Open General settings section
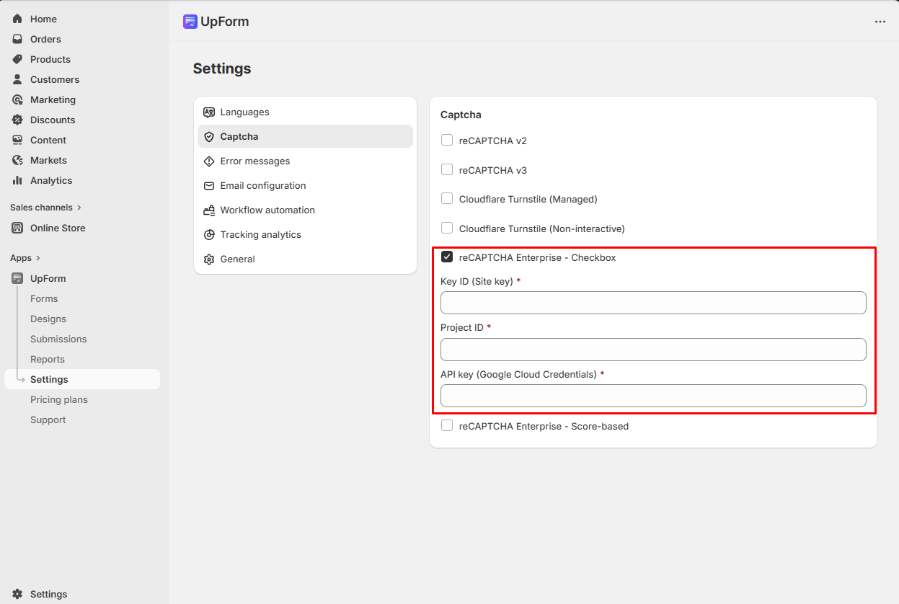Image resolution: width=899 pixels, height=604 pixels. pyautogui.click(x=305, y=259)
